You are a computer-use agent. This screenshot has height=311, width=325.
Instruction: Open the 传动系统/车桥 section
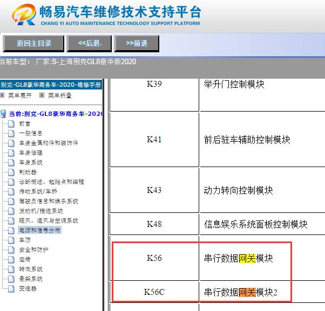click(x=38, y=191)
